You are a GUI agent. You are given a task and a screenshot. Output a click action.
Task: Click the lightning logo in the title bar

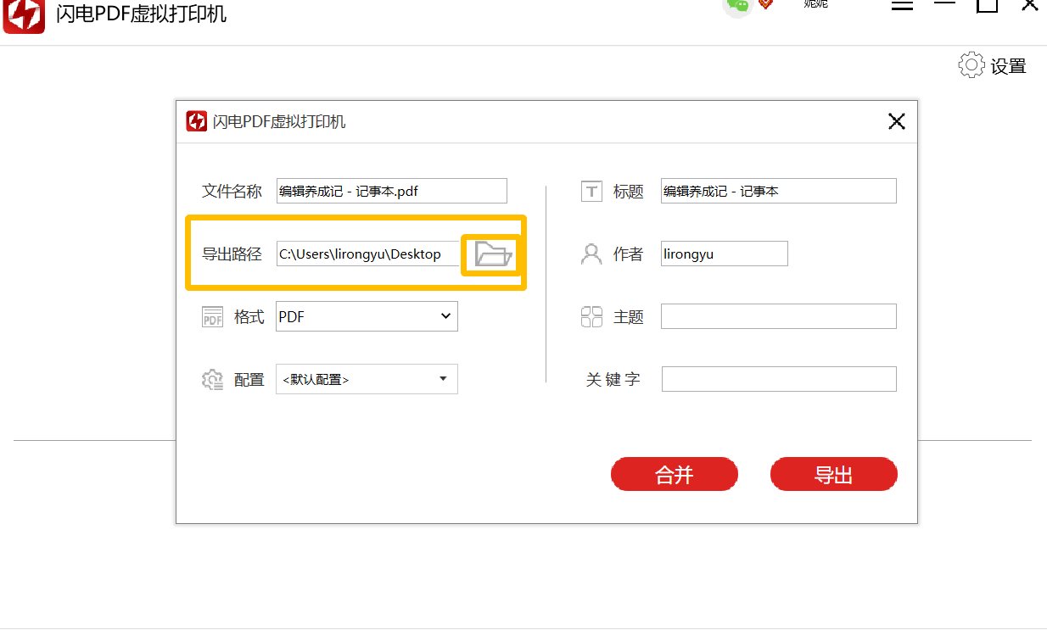pos(23,14)
